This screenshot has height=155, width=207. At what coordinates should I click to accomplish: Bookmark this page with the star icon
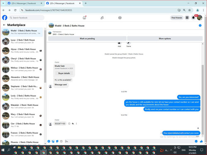(x=190, y=10)
